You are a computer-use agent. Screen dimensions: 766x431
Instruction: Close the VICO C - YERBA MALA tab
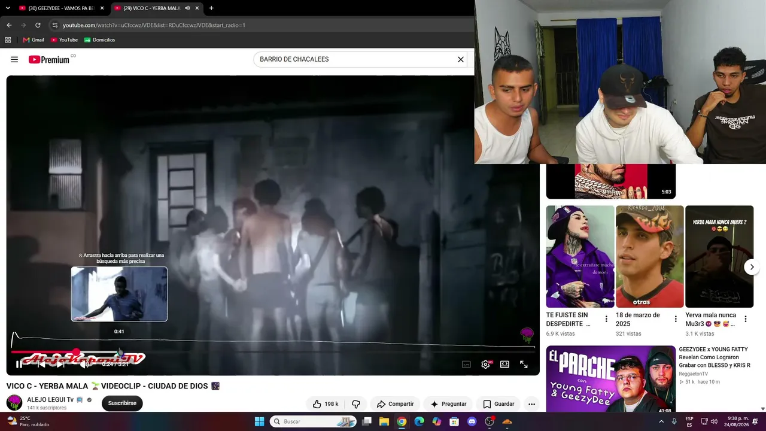tap(197, 8)
